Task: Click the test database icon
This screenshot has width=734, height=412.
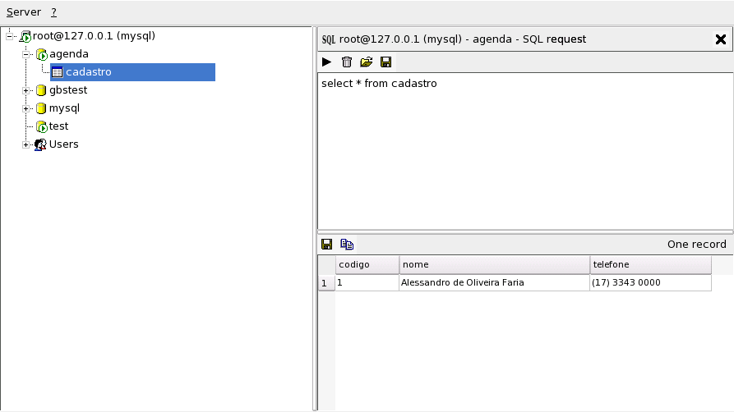Action: point(42,126)
